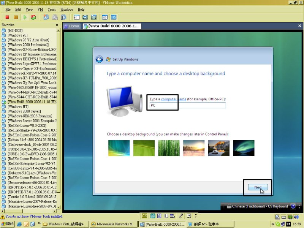Open the VM menu
The width and height of the screenshot is (304, 228).
40,9
